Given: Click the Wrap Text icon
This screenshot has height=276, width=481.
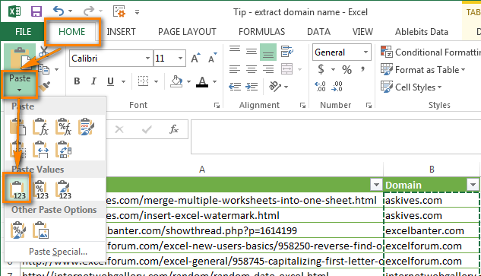Looking at the screenshot, I should pos(286,51).
